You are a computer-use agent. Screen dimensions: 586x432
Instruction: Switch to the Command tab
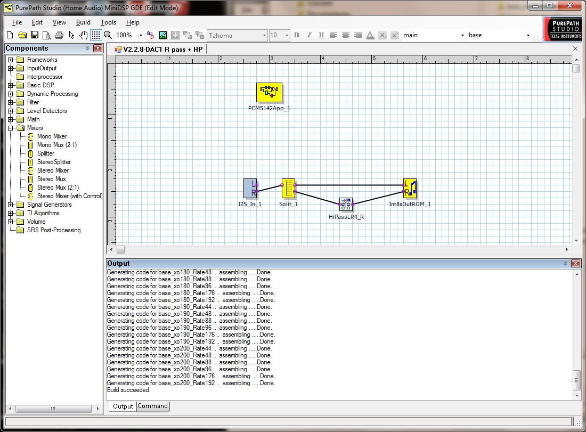(x=152, y=406)
